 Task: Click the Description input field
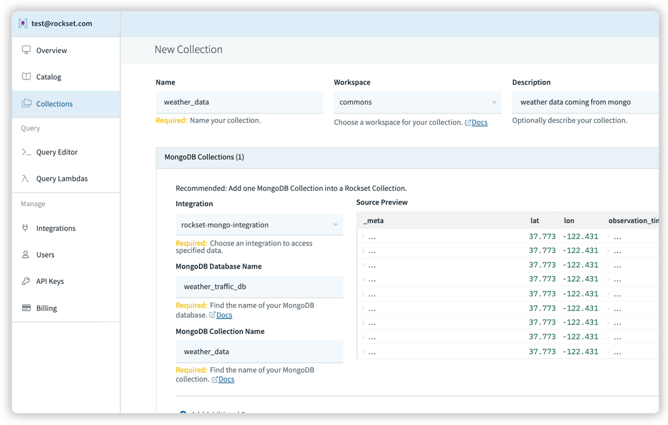[x=584, y=102]
